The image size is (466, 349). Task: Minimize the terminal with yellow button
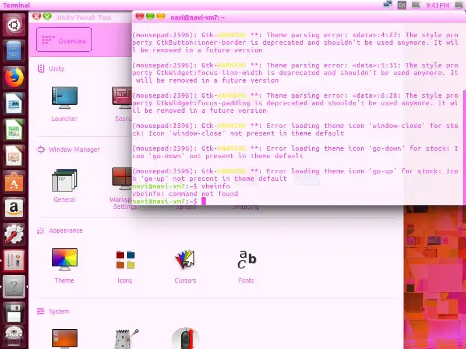click(161, 16)
